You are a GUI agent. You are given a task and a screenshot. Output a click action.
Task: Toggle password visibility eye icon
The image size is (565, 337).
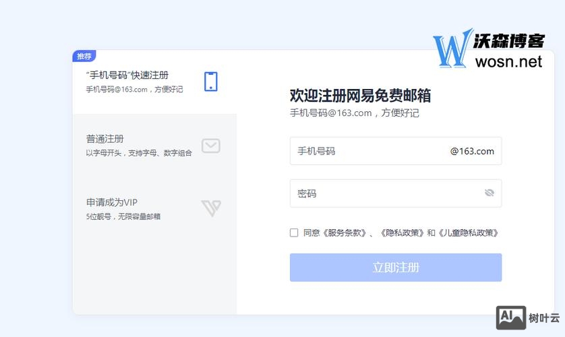click(489, 193)
